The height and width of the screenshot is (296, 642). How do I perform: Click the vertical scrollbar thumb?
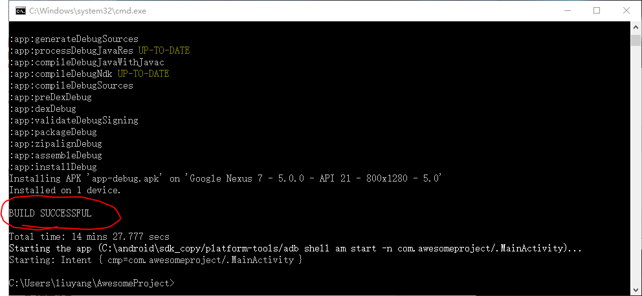click(636, 41)
